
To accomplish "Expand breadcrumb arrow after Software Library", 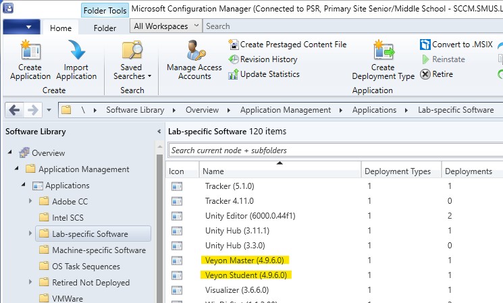I will click(174, 110).
